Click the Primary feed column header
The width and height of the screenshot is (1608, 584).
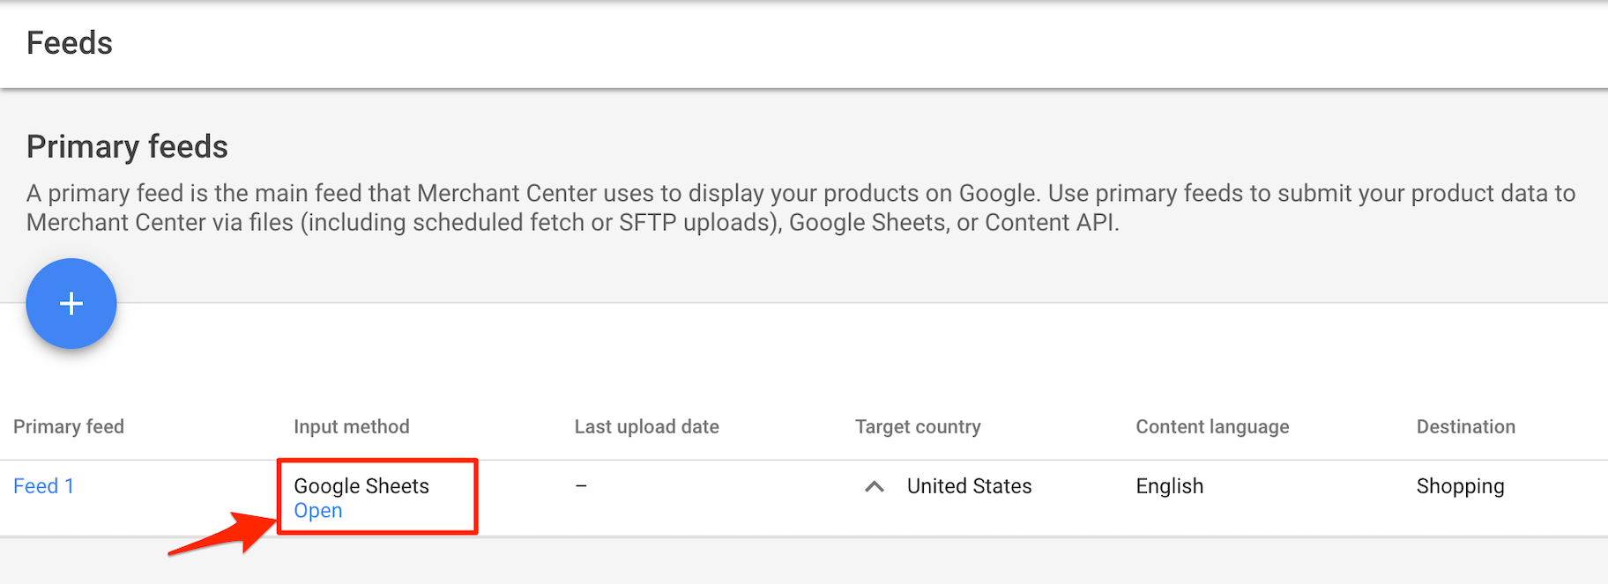point(69,427)
